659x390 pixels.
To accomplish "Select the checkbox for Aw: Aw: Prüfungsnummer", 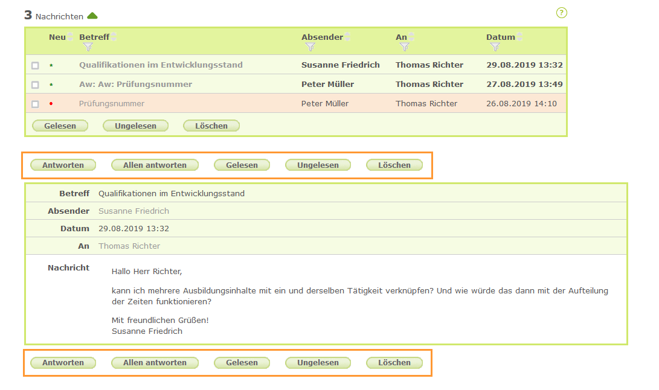I will [x=35, y=85].
